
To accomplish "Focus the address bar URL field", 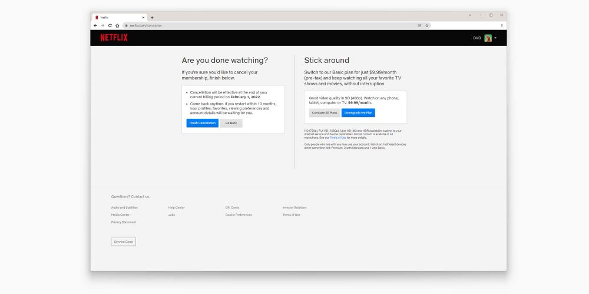I will pyautogui.click(x=265, y=25).
